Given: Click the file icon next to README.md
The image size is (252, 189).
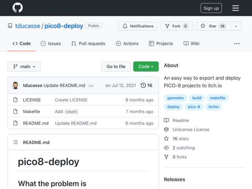Looking at the screenshot, I should coord(15,123).
